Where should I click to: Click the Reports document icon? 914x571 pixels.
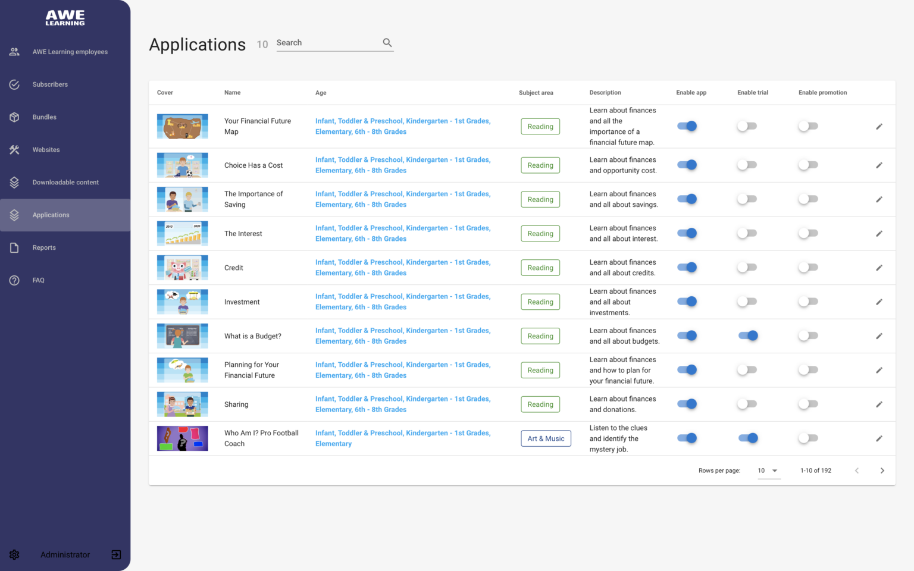click(x=14, y=247)
